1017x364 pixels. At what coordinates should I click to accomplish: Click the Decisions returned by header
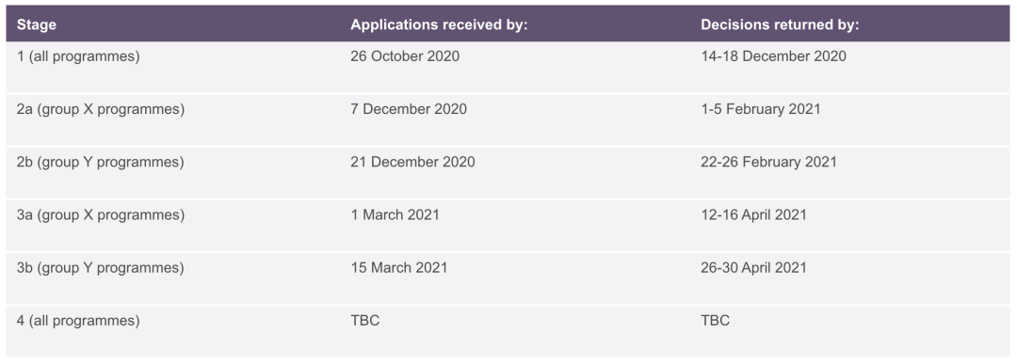pos(780,25)
